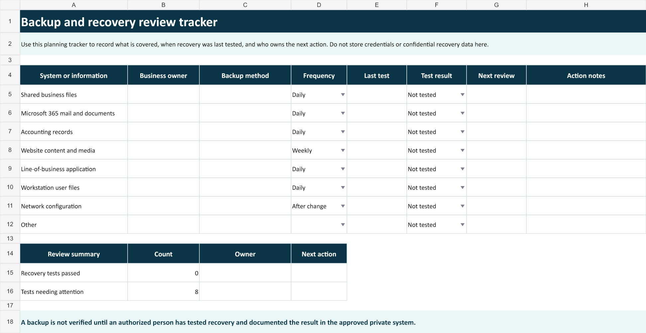Expand Test result dropdown for Website content row
646x333 pixels.
click(462, 151)
